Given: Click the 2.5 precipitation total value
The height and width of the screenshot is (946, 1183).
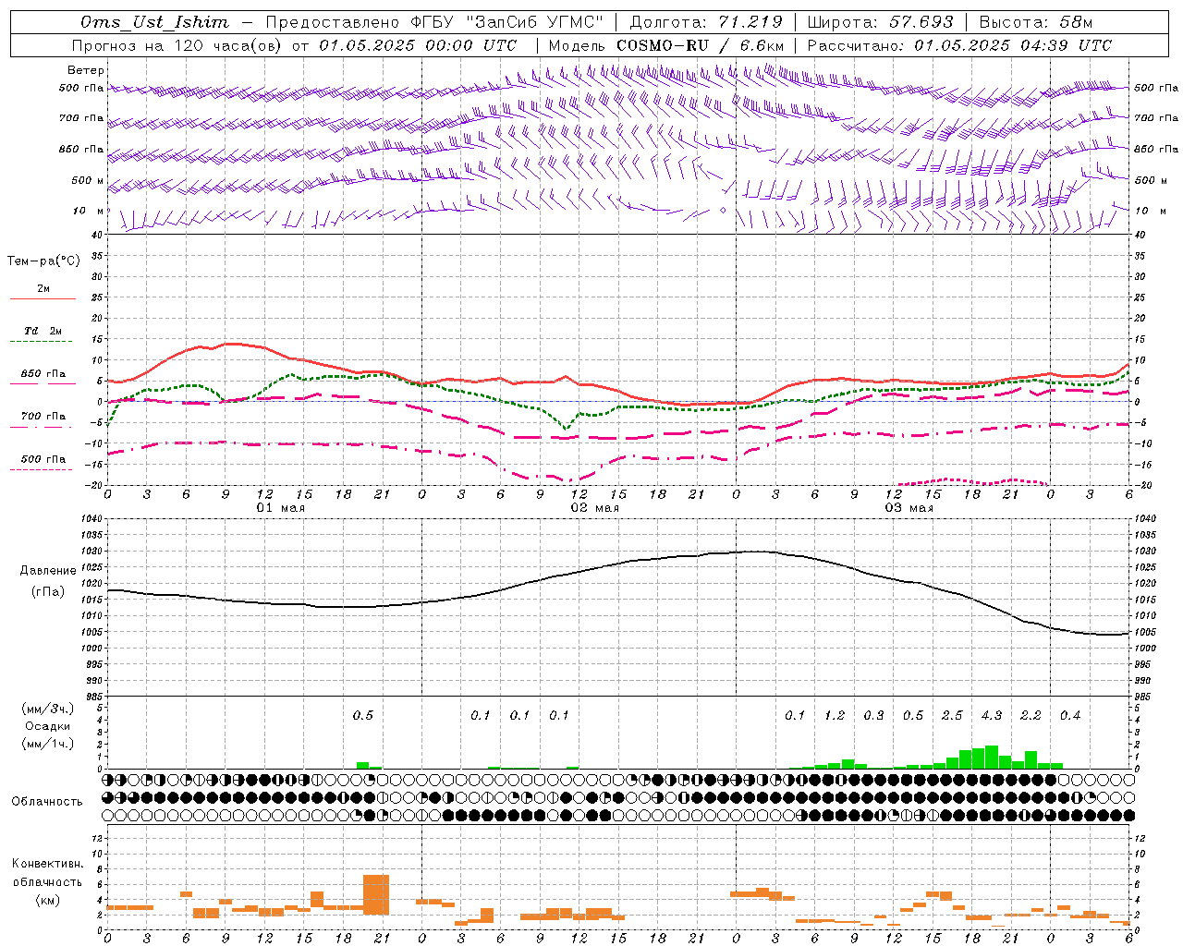Looking at the screenshot, I should pyautogui.click(x=952, y=716).
